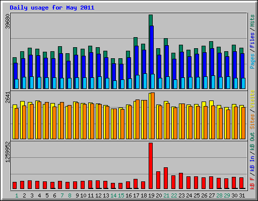Click green weekend day label 15

121,195
